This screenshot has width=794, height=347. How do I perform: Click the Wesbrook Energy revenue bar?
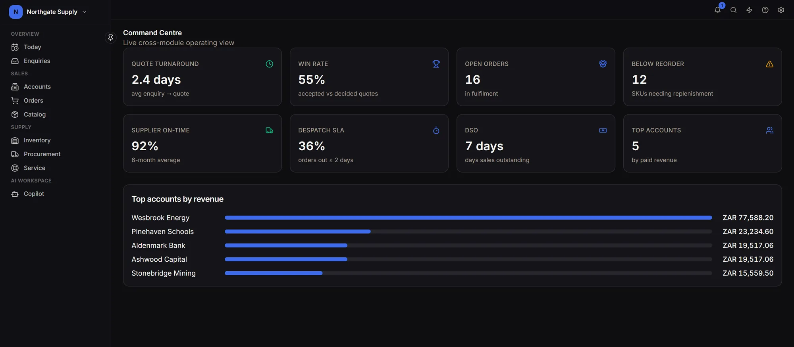click(x=468, y=218)
